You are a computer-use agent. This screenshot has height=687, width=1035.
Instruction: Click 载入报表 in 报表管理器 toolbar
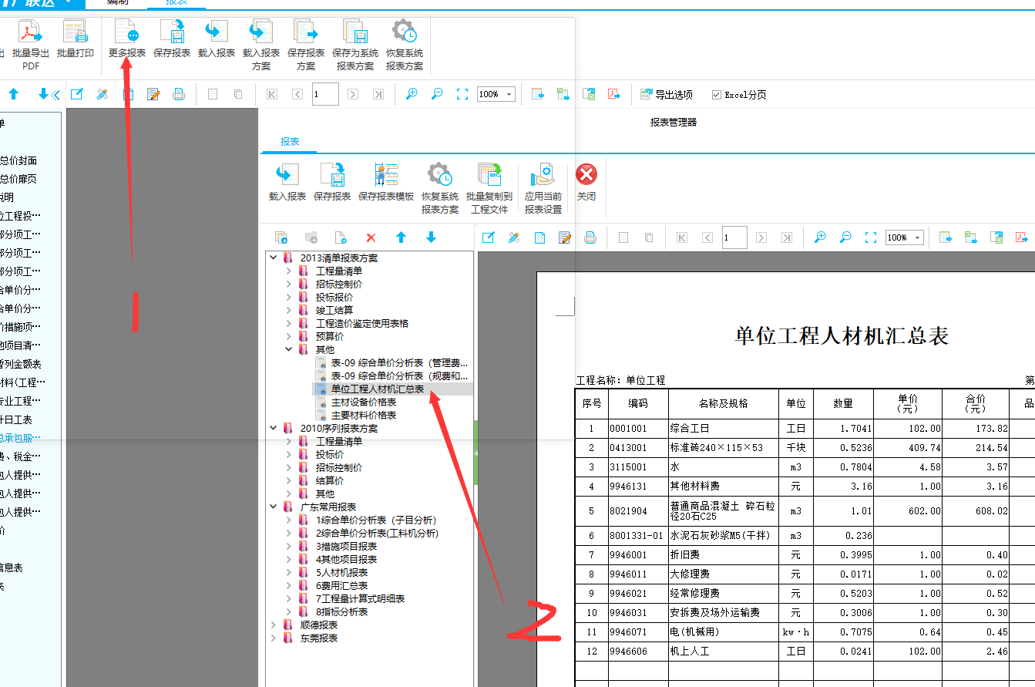[x=287, y=183]
